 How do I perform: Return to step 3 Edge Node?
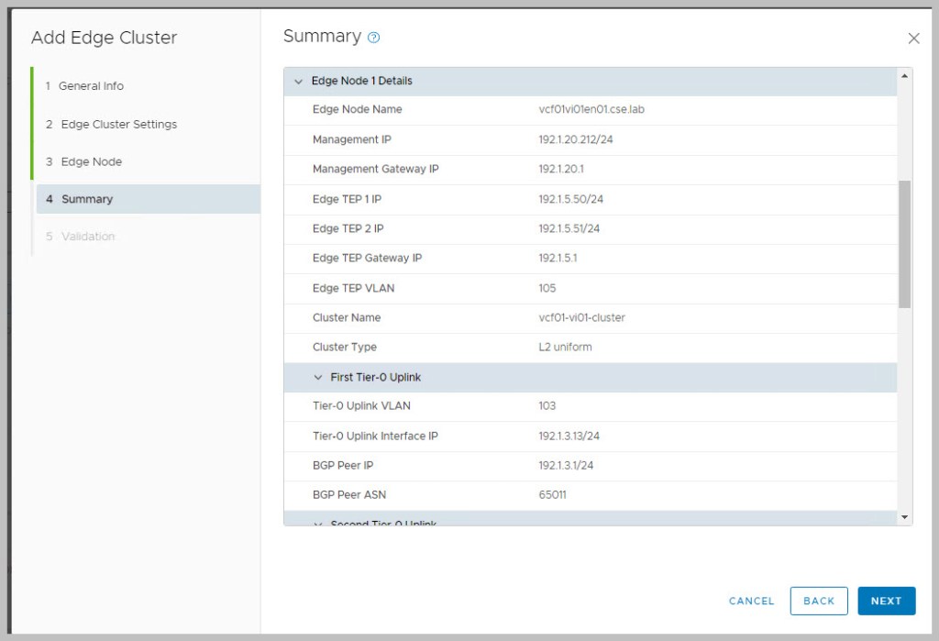tap(91, 161)
